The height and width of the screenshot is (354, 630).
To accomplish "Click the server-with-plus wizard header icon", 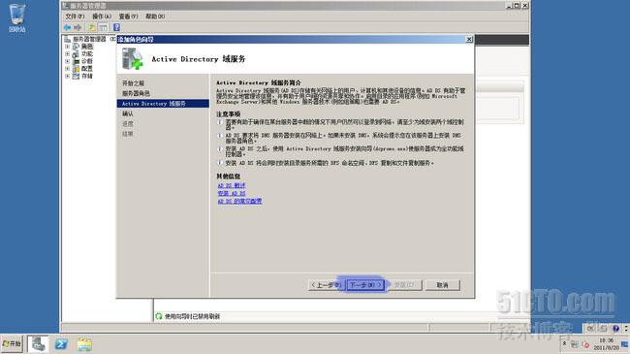I will 132,59.
